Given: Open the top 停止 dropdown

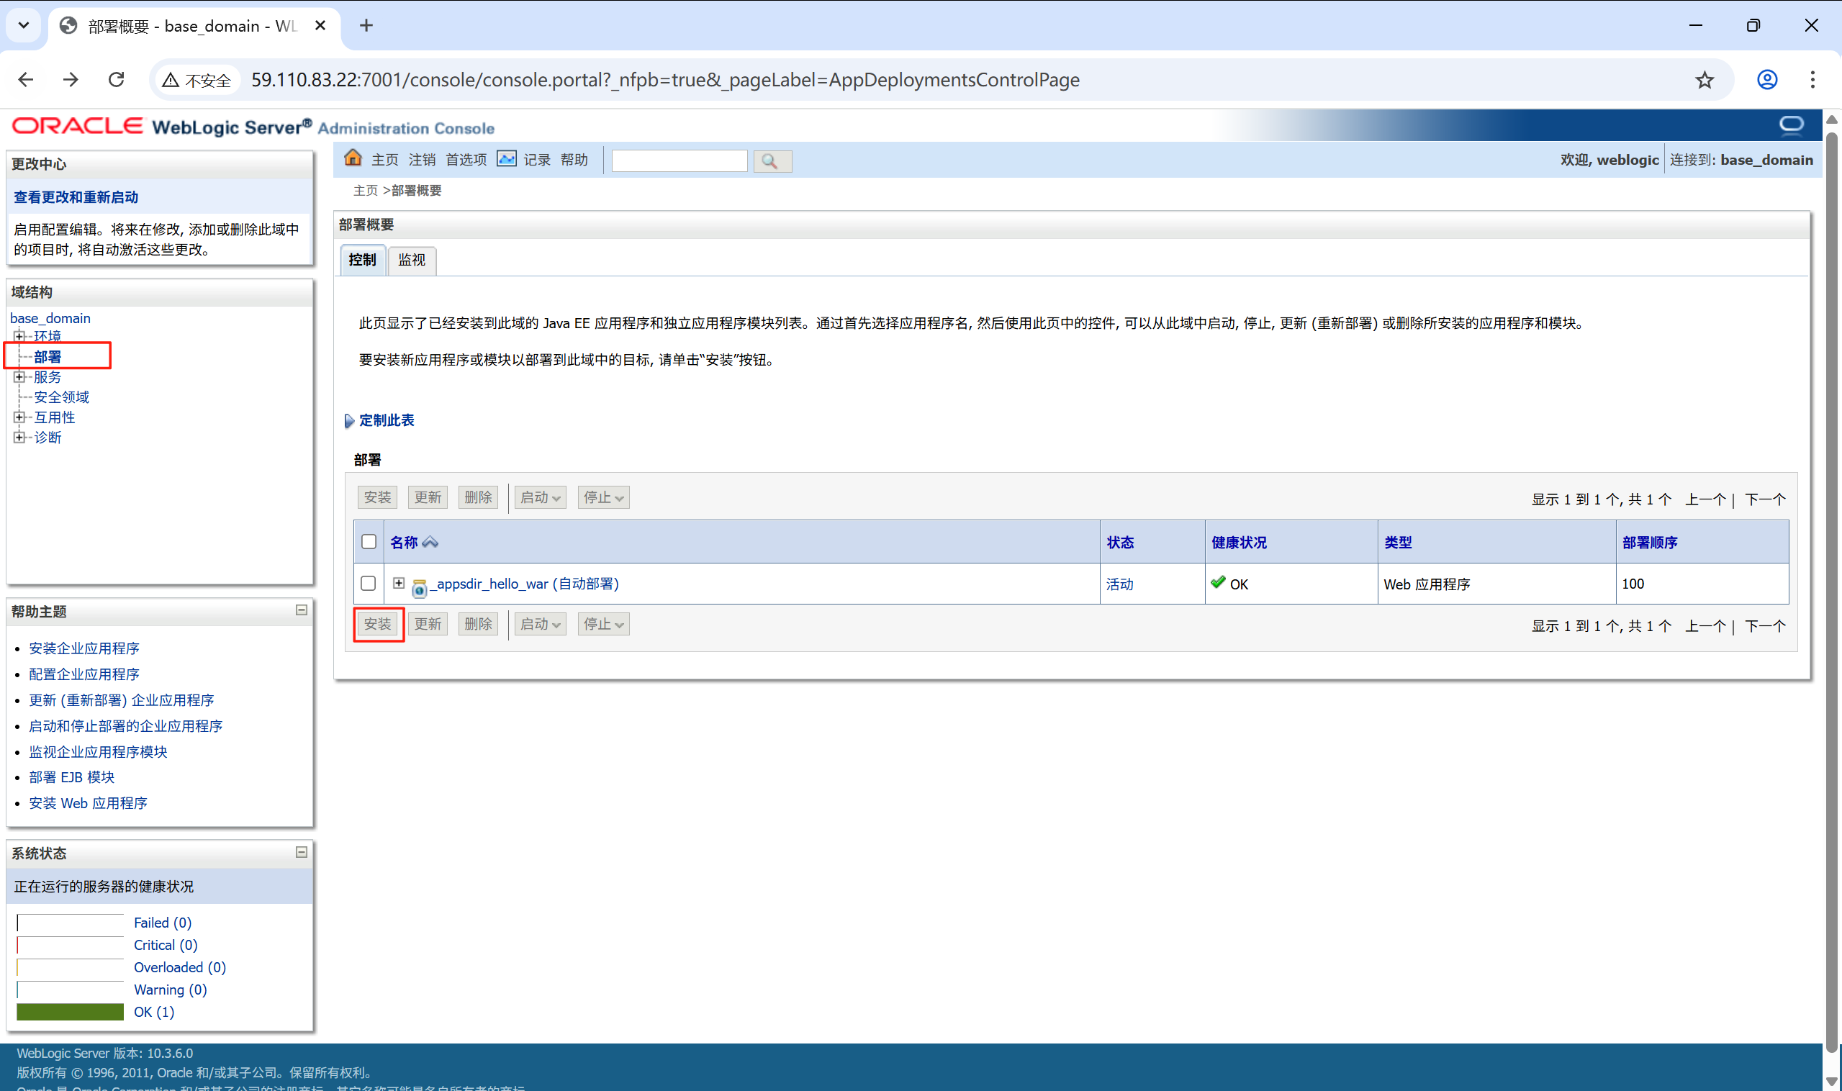Looking at the screenshot, I should click(604, 498).
